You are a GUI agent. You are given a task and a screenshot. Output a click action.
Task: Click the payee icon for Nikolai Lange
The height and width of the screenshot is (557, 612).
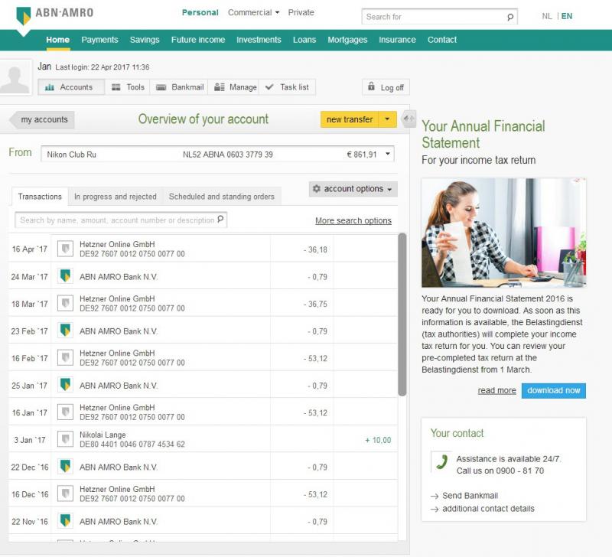tap(65, 439)
